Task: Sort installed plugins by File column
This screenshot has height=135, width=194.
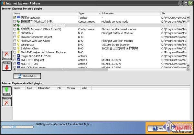Action: pyautogui.click(x=175, y=13)
